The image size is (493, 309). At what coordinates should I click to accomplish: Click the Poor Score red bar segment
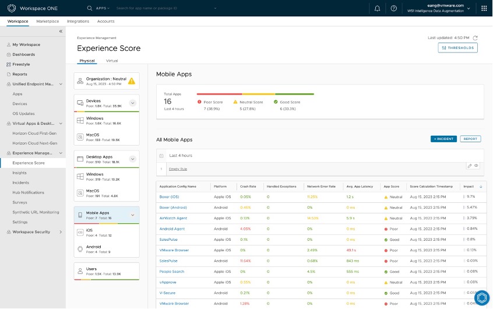tap(219, 94)
